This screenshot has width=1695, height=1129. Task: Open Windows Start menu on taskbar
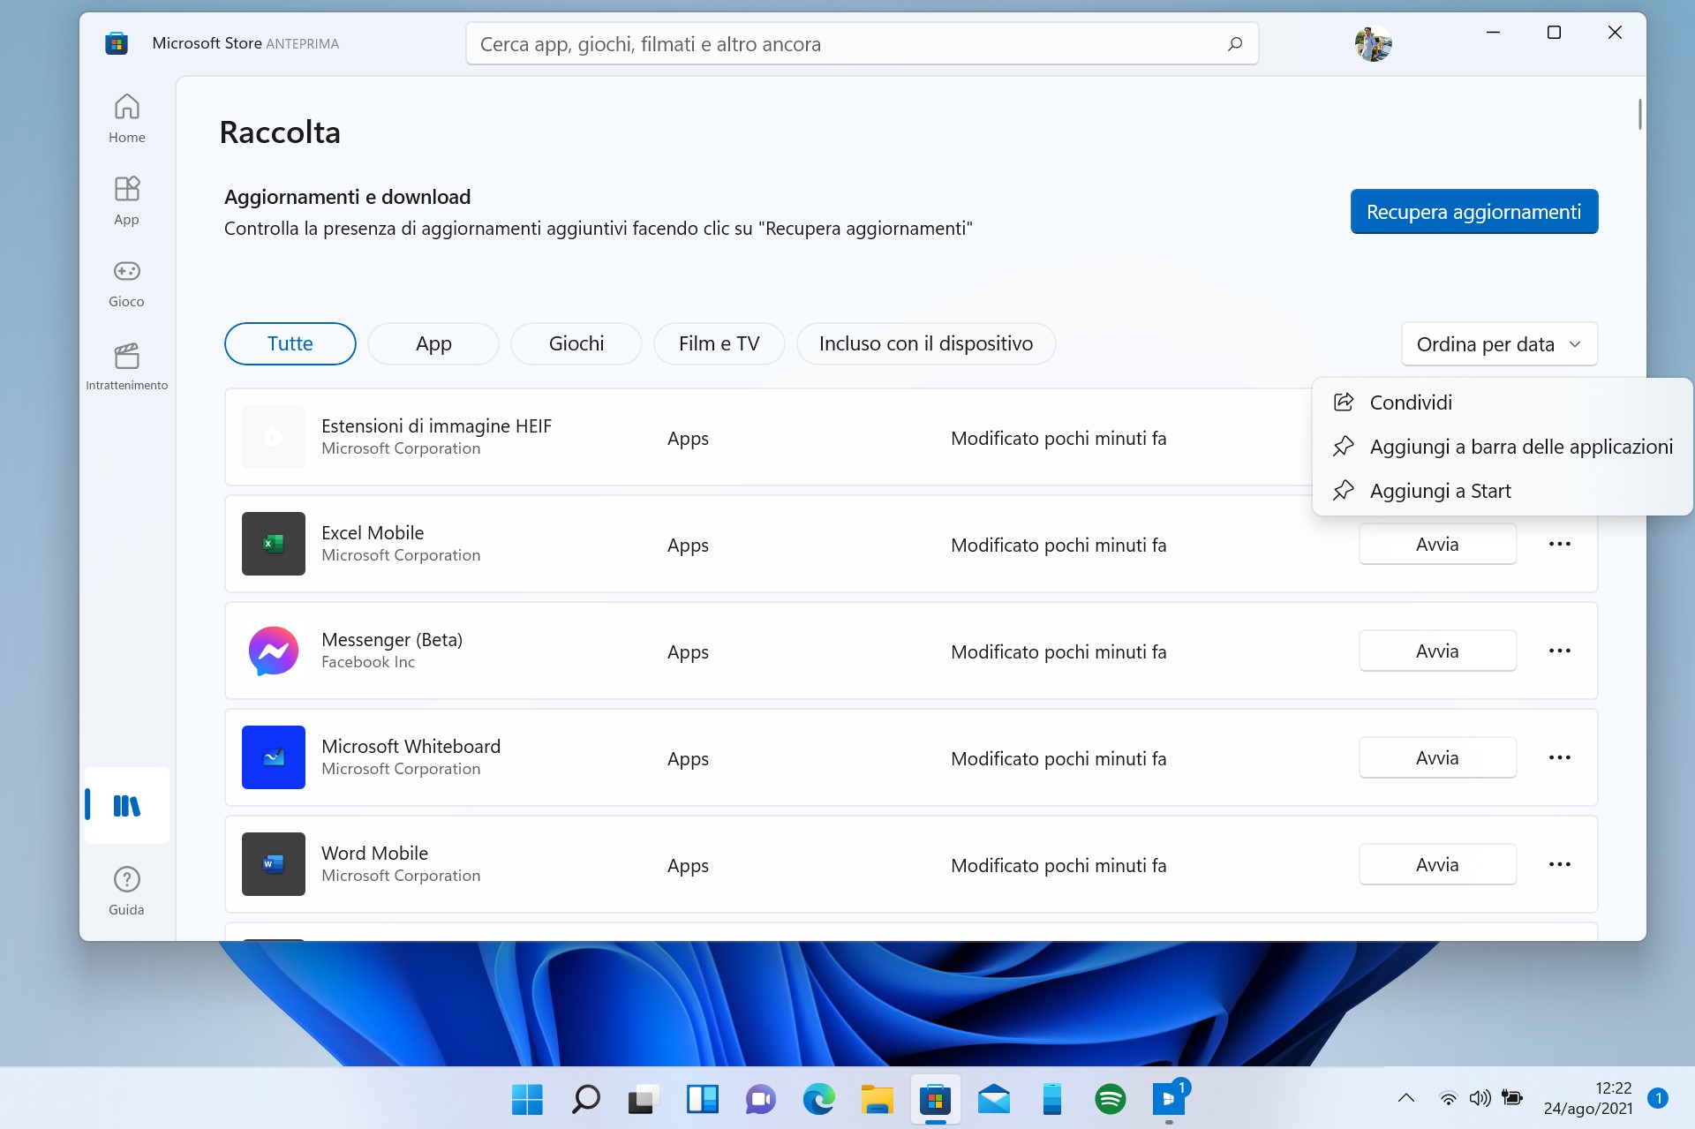coord(527,1099)
